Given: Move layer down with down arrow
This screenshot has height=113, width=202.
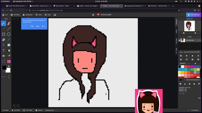Looking at the screenshot, I should pos(192,56).
